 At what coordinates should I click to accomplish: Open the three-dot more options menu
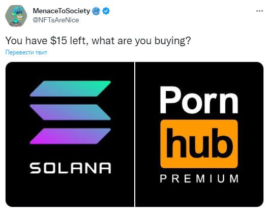(259, 11)
